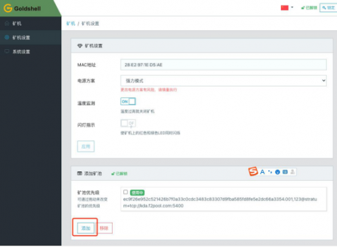
Task: Click the 已解锁 status text in top bar
Action: point(311,8)
